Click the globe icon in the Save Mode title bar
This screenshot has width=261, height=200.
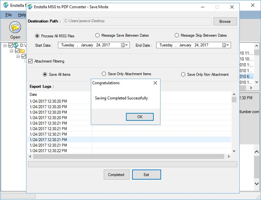pos(30,7)
